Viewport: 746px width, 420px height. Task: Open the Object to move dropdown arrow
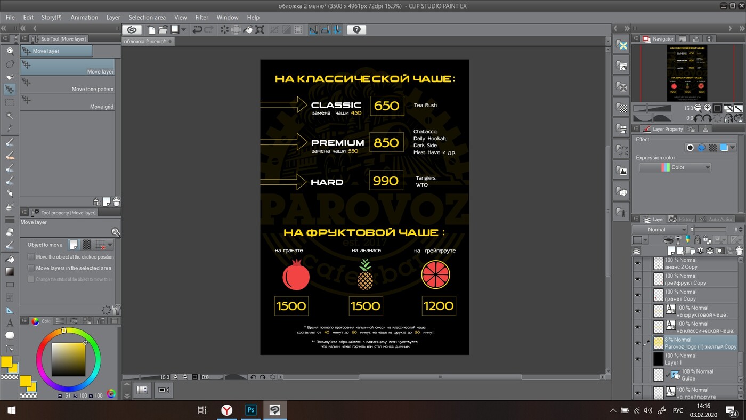pos(110,245)
